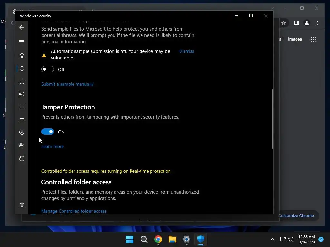Click the Tamper Protection heading
This screenshot has width=330, height=247.
pyautogui.click(x=68, y=107)
